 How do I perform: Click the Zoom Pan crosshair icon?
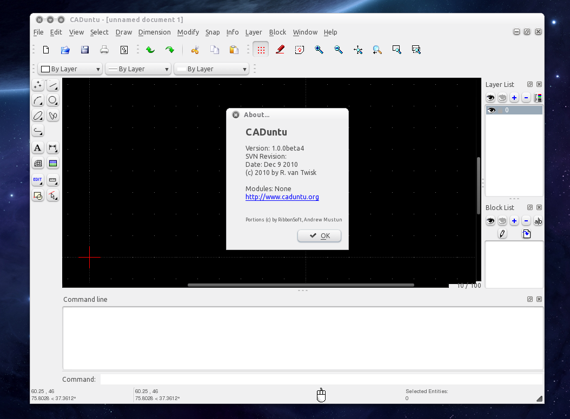[357, 50]
